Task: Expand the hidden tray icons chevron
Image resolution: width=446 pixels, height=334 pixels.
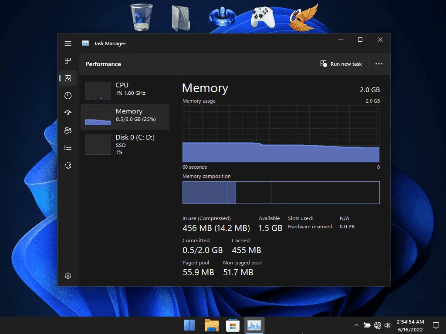Action: point(356,325)
